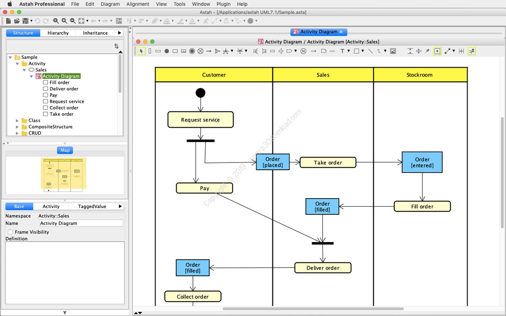The image size is (506, 316).
Task: Open Astah Professional app menu
Action: point(42,4)
